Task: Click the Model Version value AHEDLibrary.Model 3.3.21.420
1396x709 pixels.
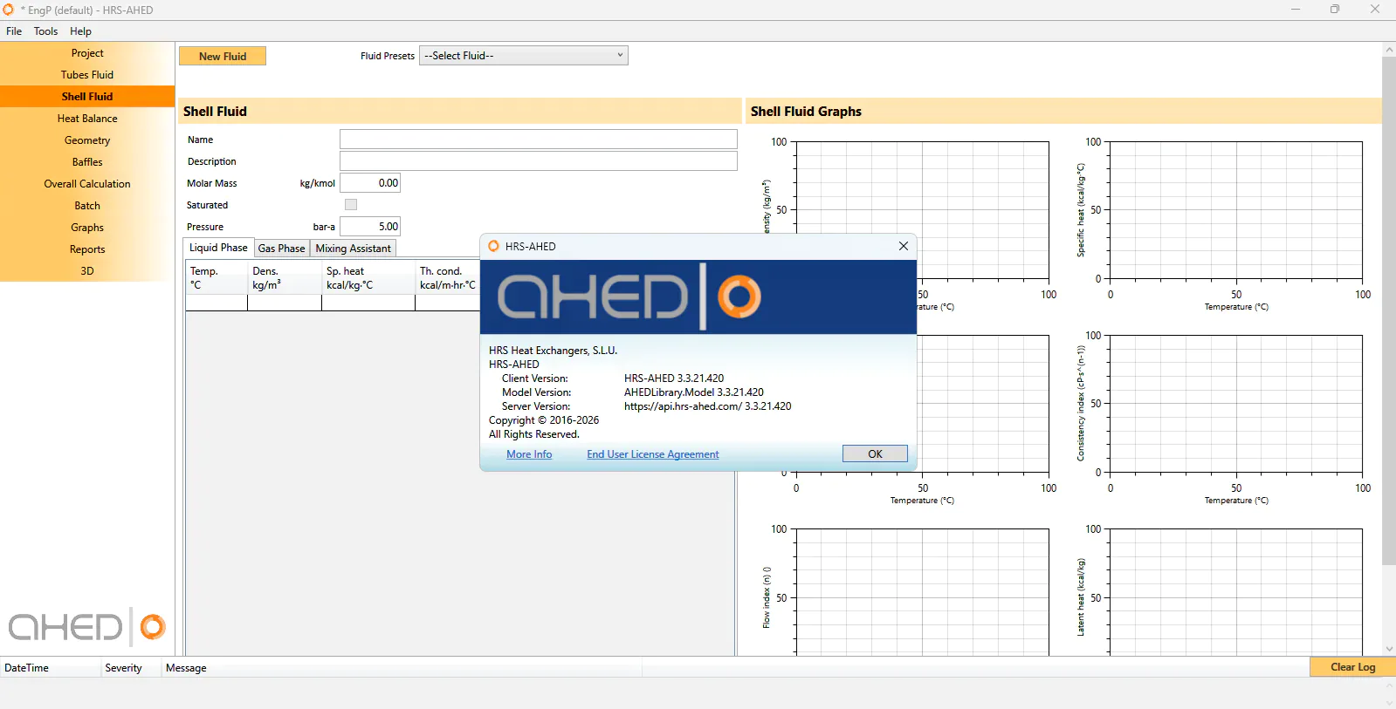Action: pyautogui.click(x=694, y=392)
